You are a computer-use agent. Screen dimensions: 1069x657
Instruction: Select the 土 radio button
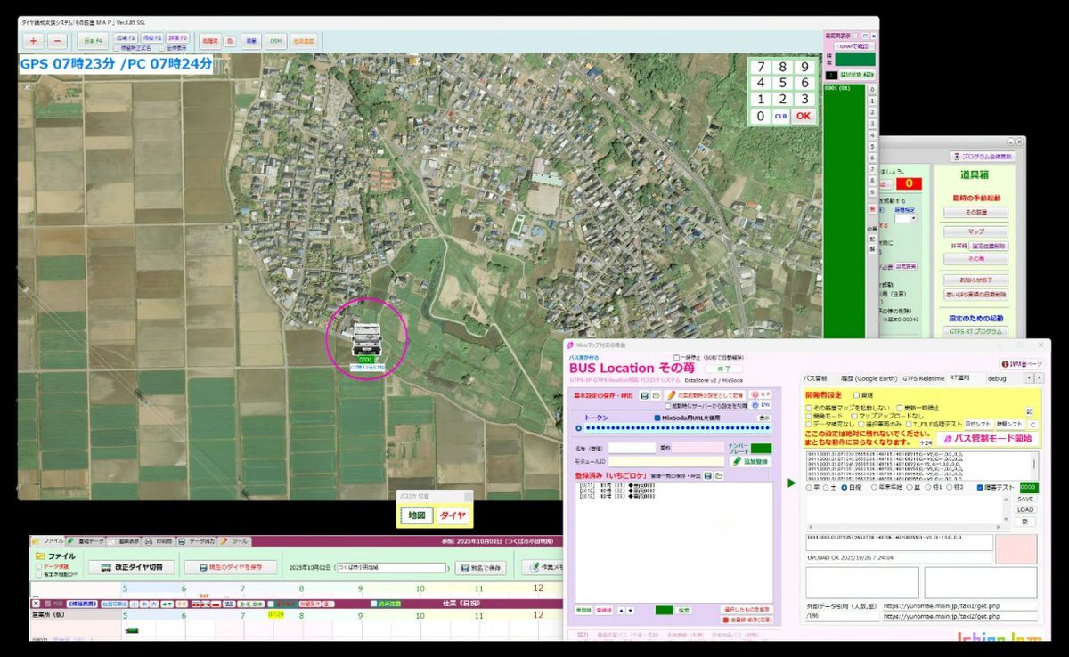point(826,488)
